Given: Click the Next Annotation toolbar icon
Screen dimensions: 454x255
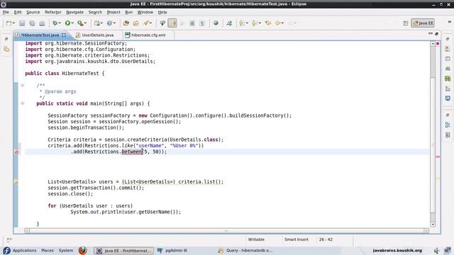Looking at the screenshot, I should click(241, 23).
